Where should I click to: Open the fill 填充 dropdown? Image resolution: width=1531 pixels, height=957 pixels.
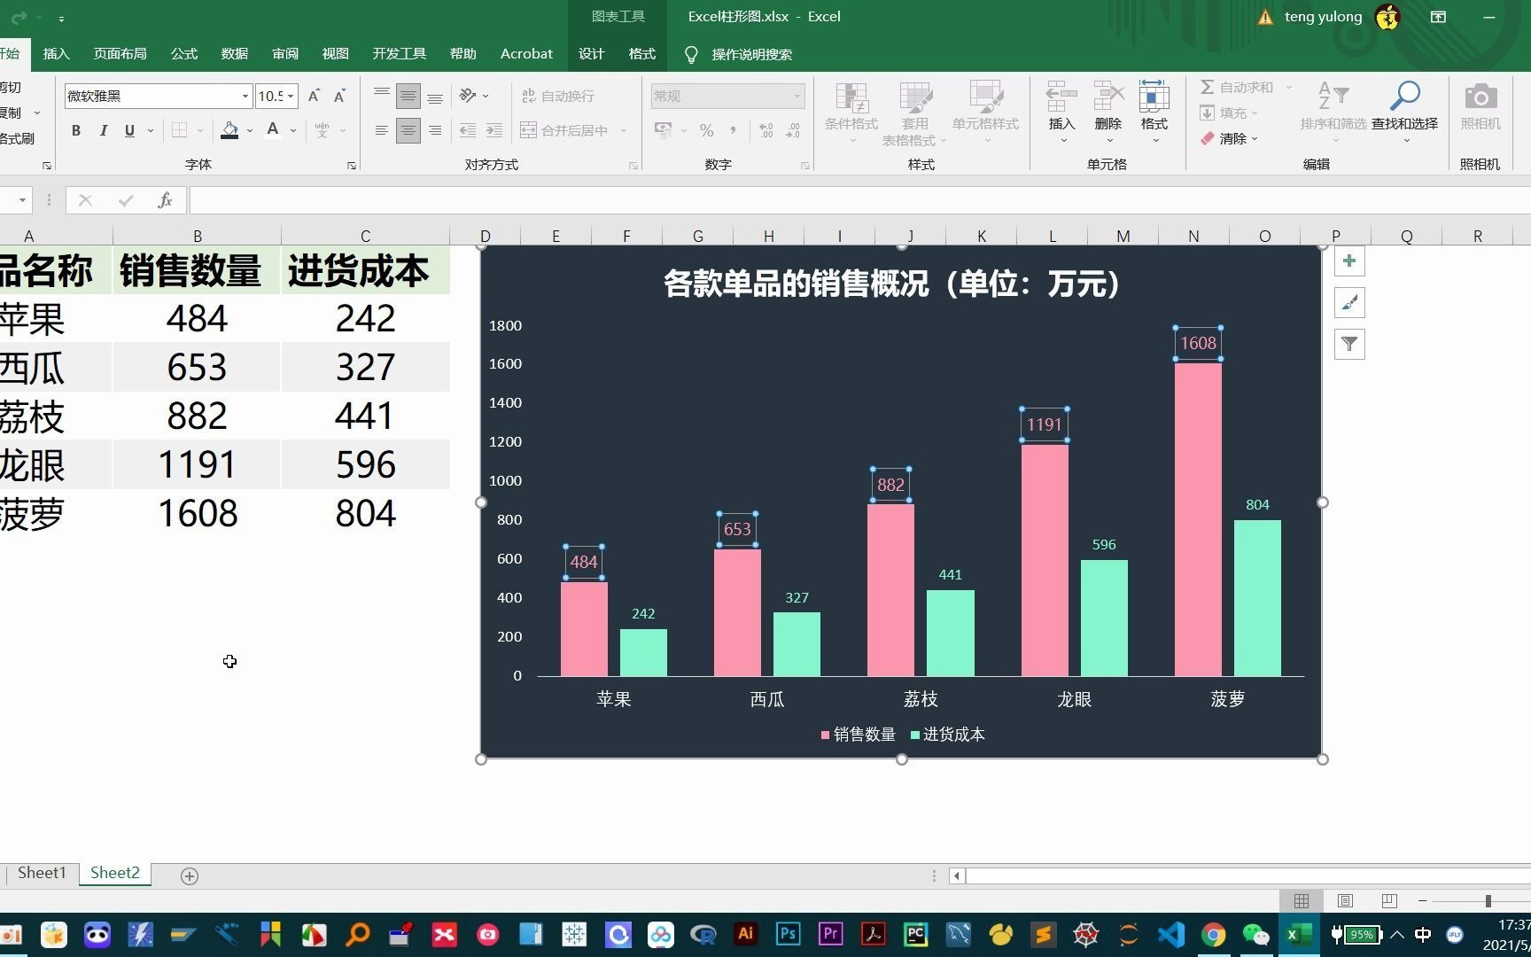1228,113
